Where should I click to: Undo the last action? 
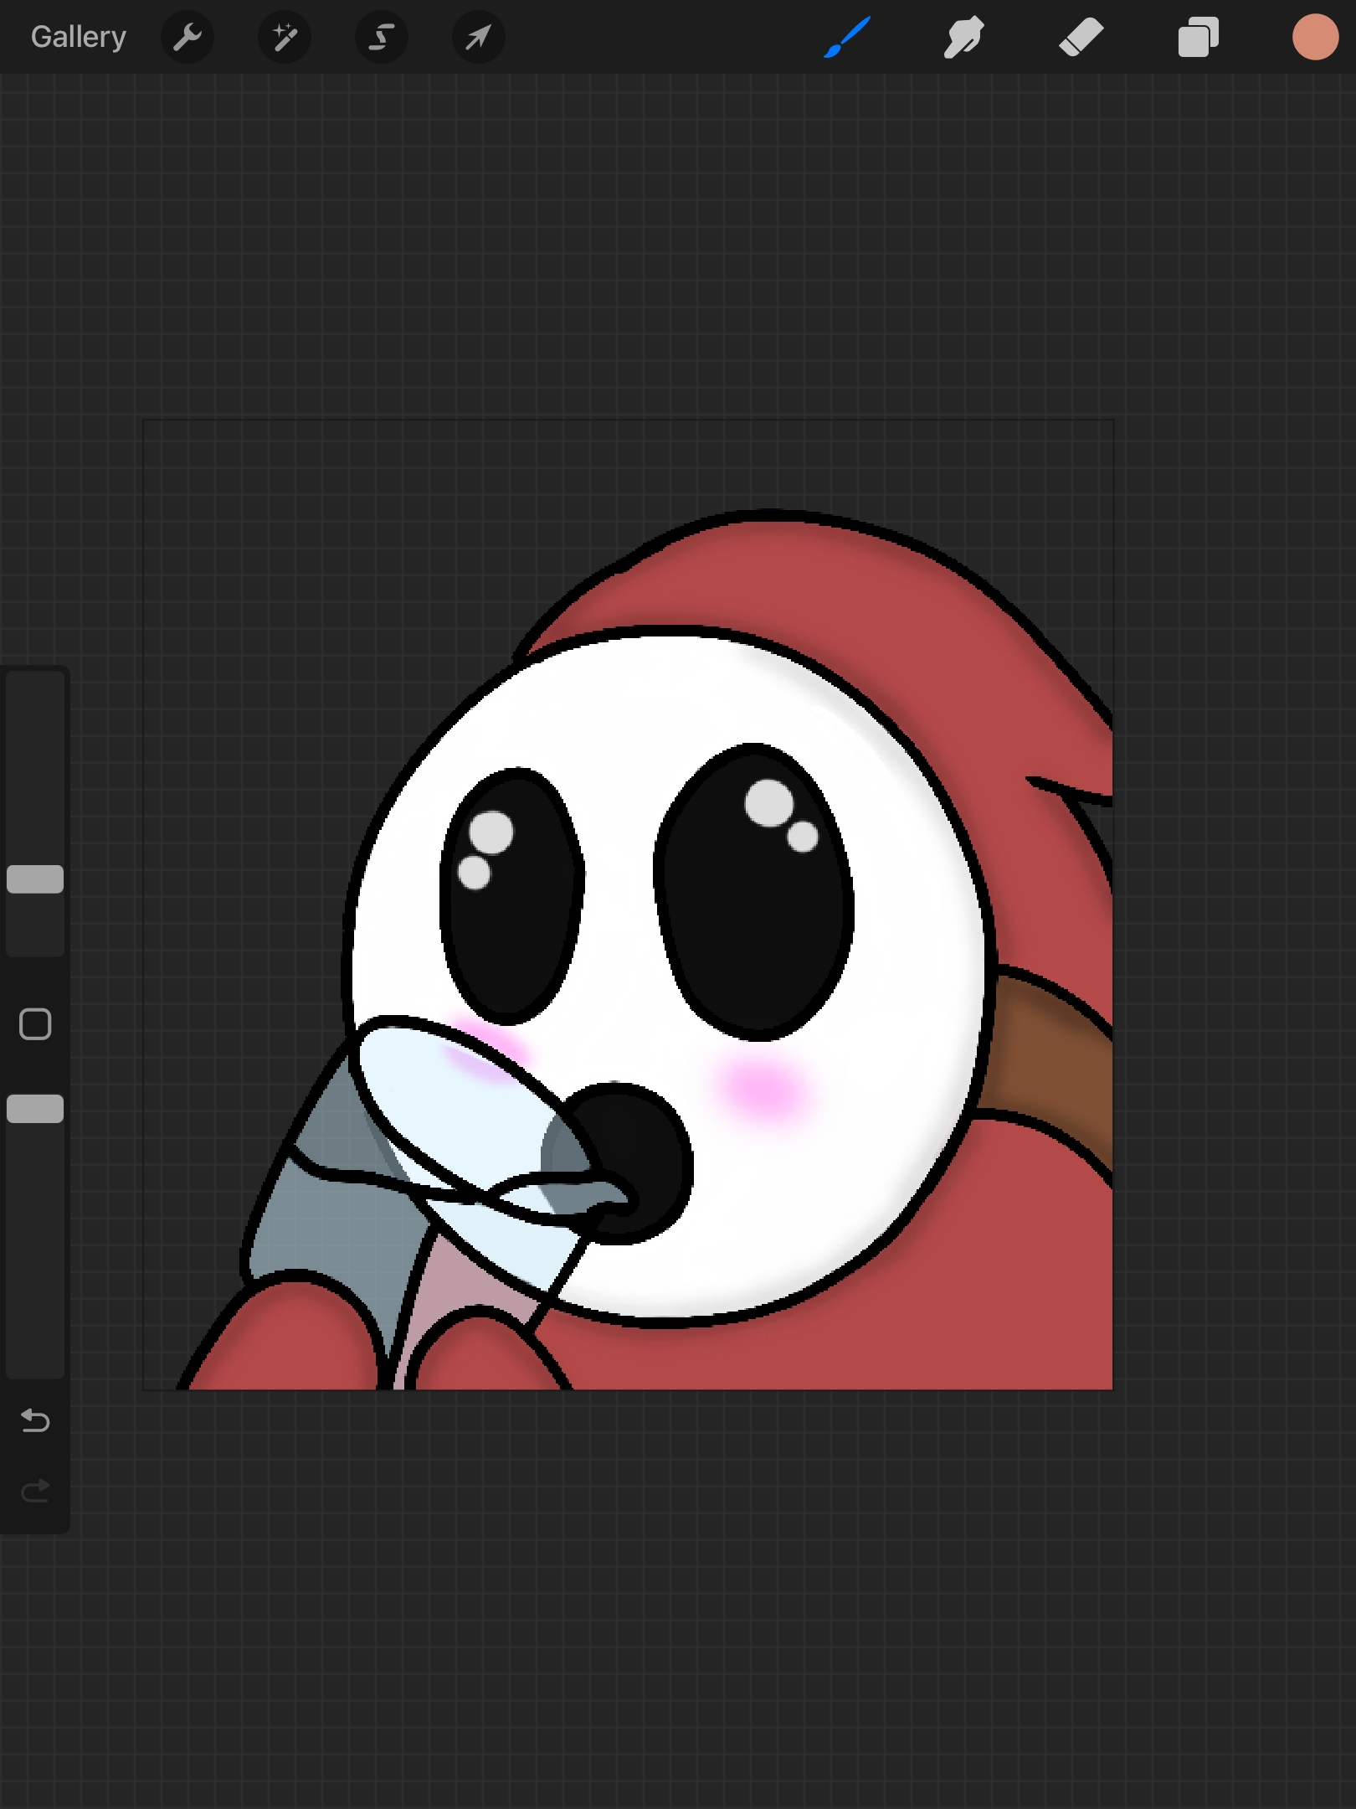click(x=35, y=1420)
